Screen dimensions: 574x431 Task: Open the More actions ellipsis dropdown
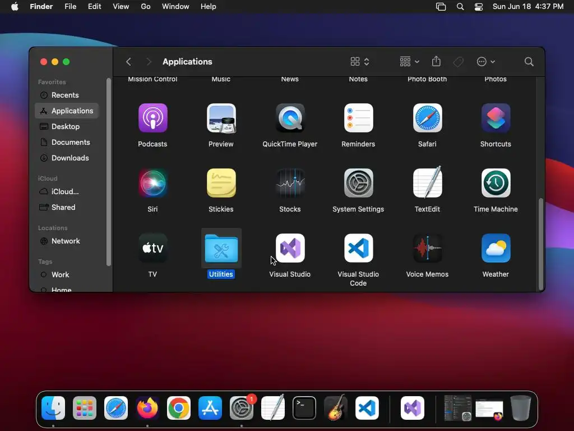pyautogui.click(x=486, y=62)
